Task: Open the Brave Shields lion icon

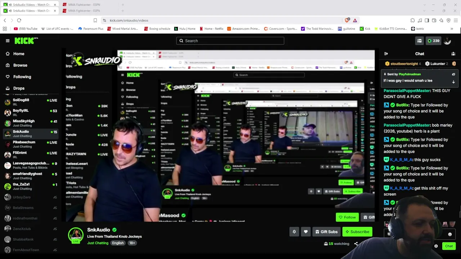Action: (x=347, y=21)
